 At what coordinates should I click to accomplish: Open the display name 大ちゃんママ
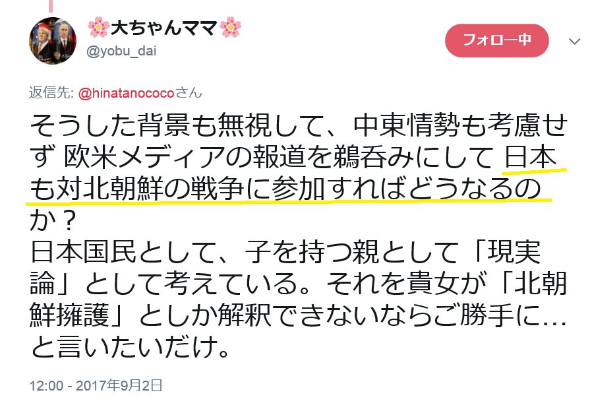click(x=163, y=28)
